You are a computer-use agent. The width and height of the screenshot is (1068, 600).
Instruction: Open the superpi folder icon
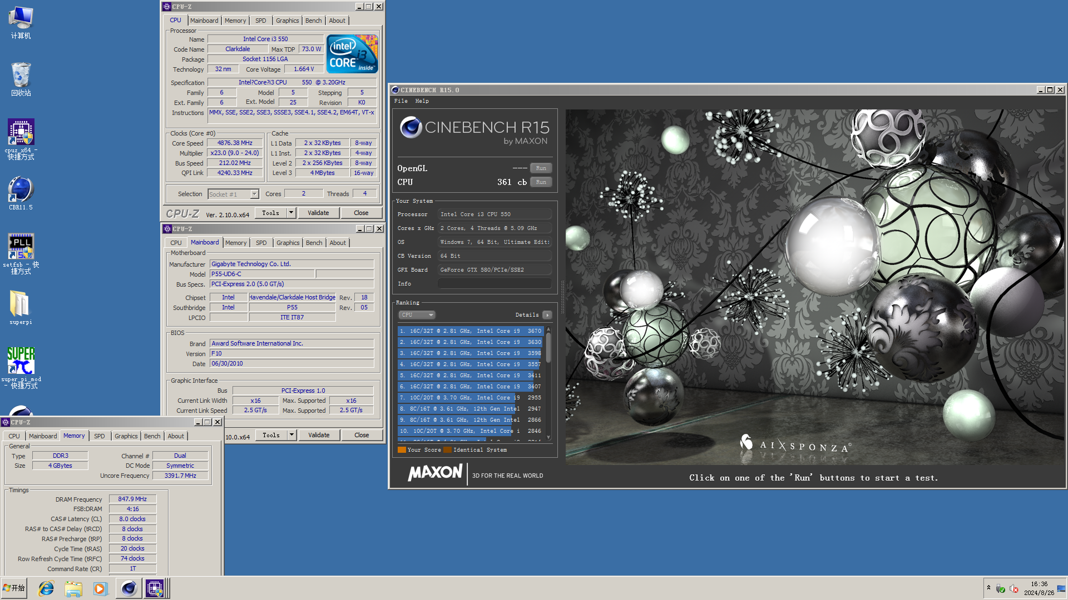pyautogui.click(x=21, y=307)
